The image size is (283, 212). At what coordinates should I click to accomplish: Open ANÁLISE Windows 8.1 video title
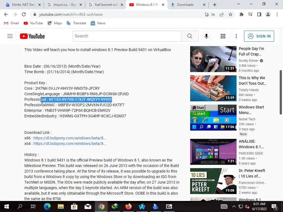(x=251, y=144)
